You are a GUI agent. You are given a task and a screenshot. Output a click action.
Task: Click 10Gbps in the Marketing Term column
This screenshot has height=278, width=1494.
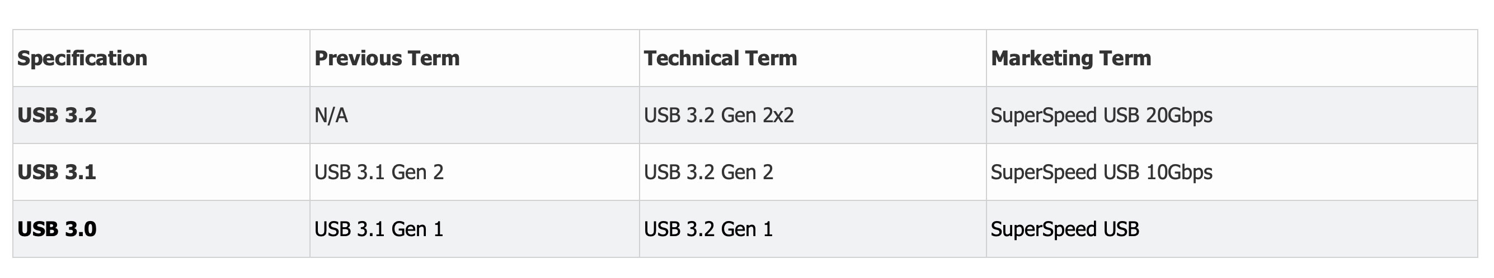1179,172
